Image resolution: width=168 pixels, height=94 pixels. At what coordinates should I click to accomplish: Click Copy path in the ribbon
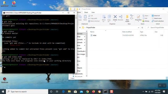click(x=93, y=18)
